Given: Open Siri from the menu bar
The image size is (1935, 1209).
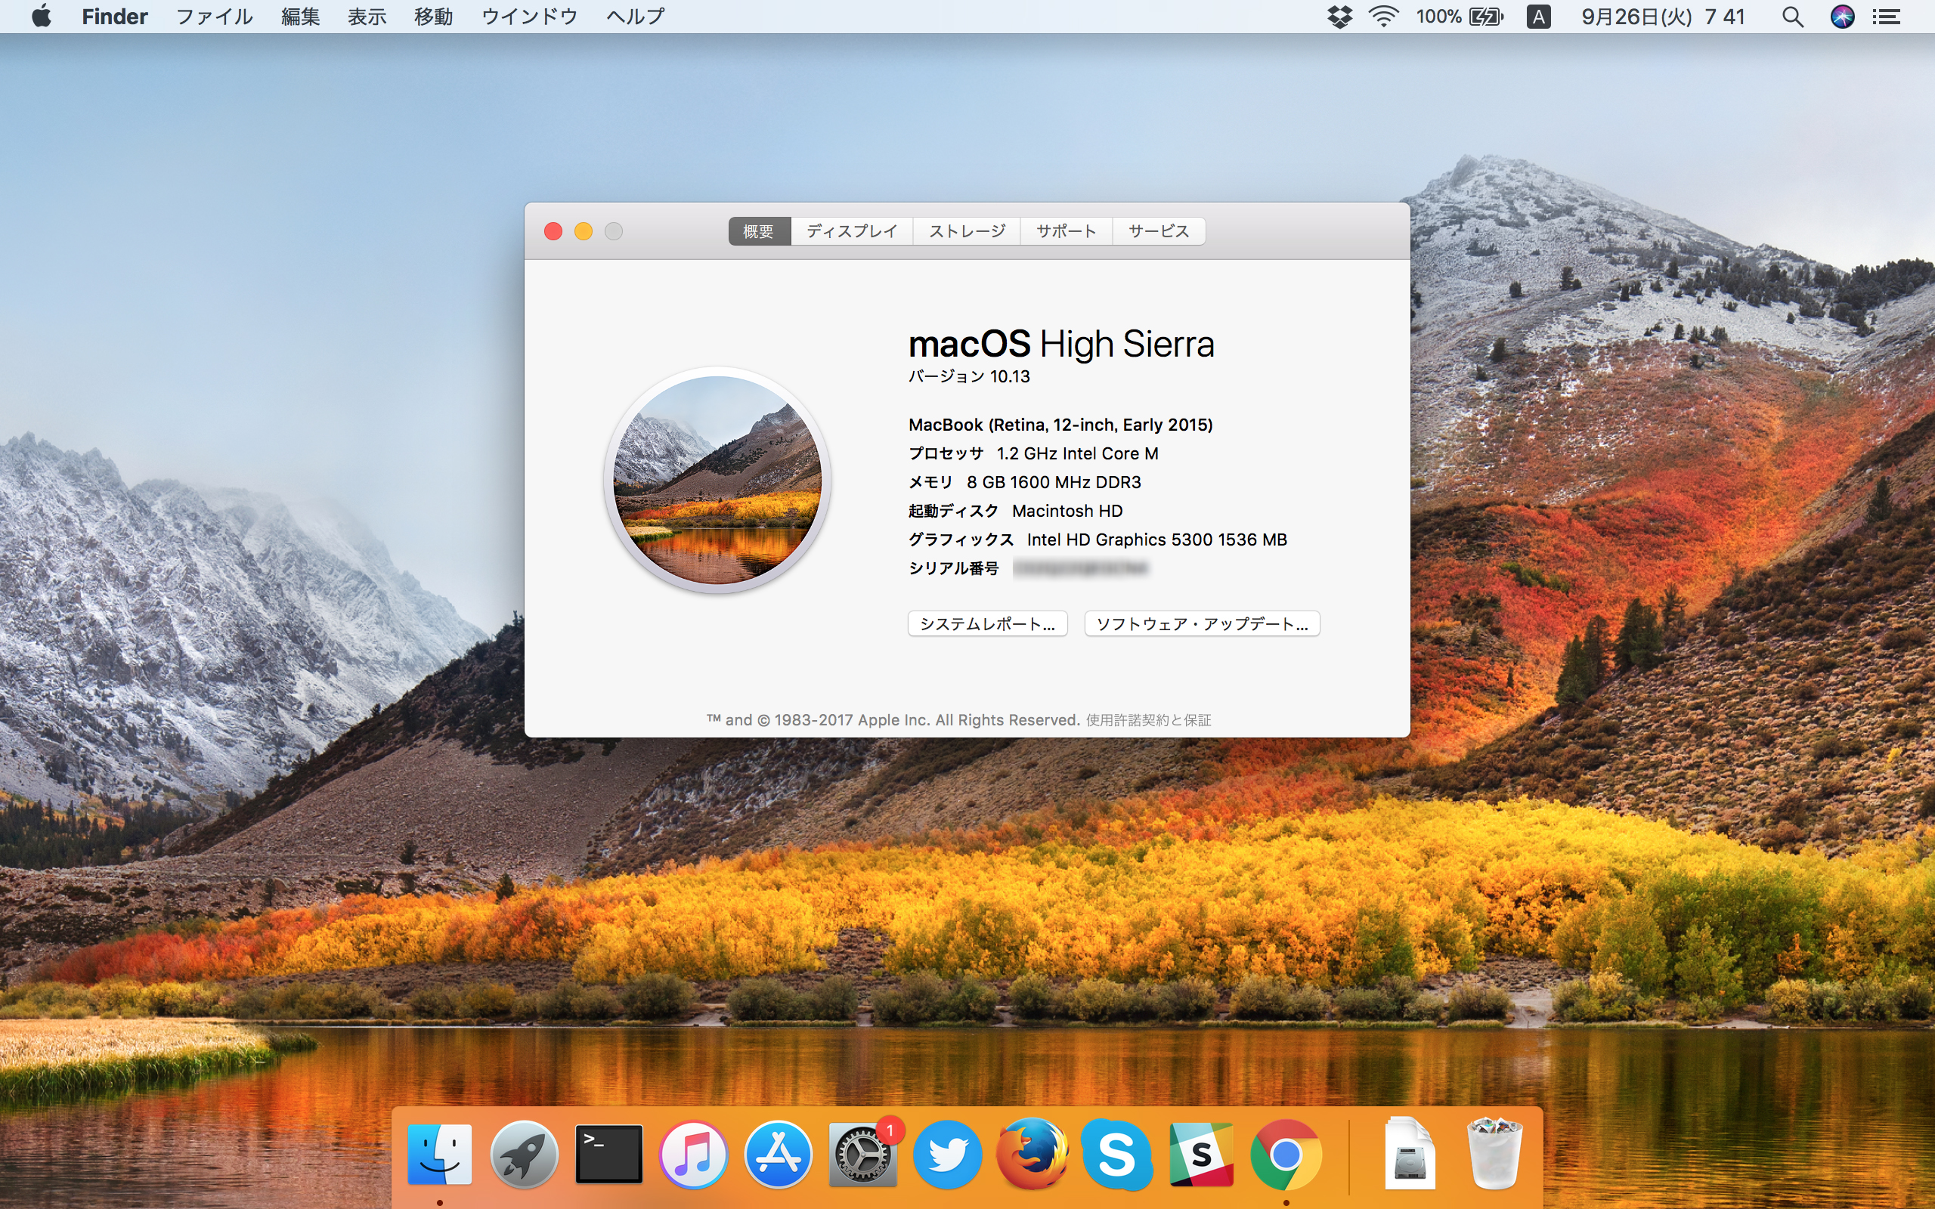Looking at the screenshot, I should [1841, 16].
